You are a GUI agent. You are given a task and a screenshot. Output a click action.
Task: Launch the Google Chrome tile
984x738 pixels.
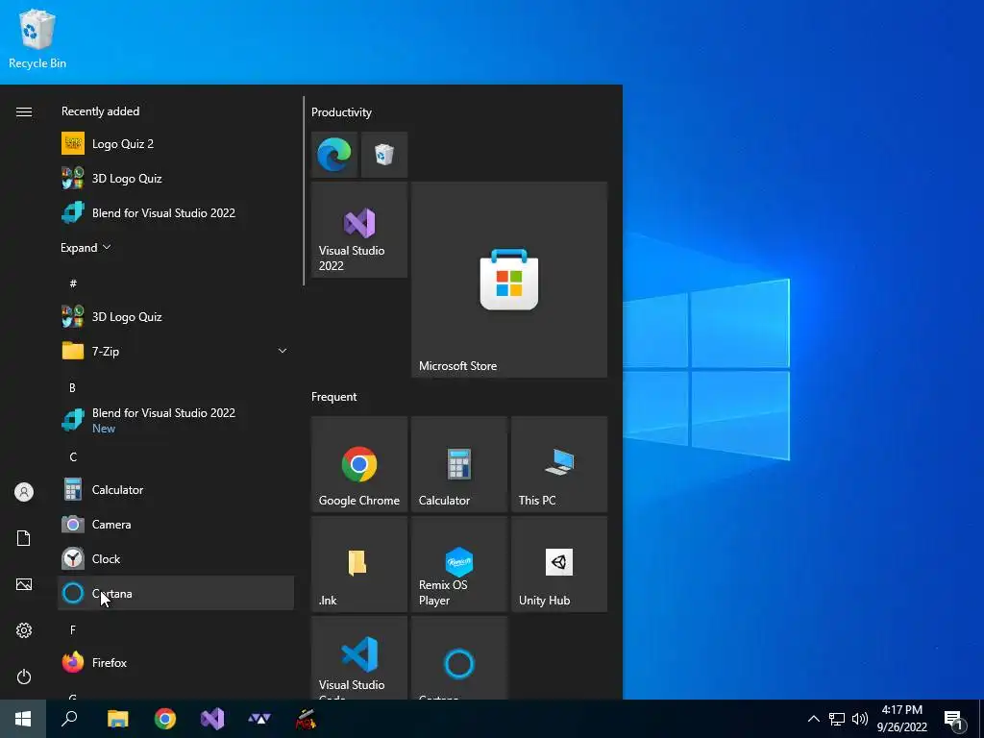[359, 464]
